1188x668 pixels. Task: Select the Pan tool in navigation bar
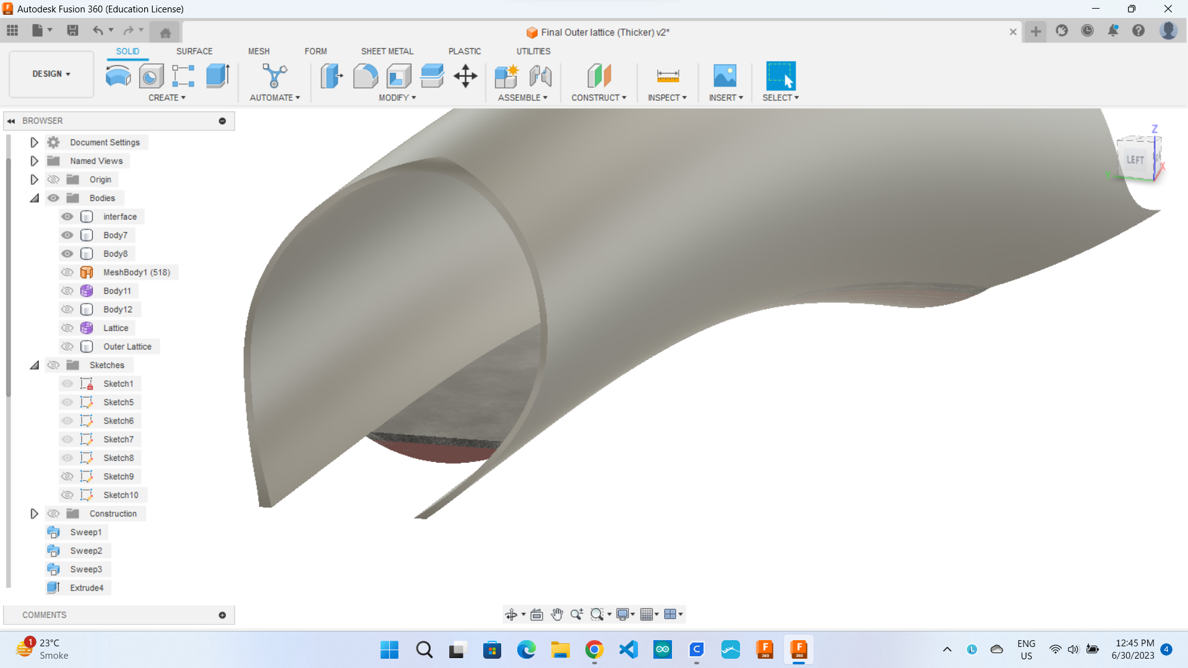556,614
